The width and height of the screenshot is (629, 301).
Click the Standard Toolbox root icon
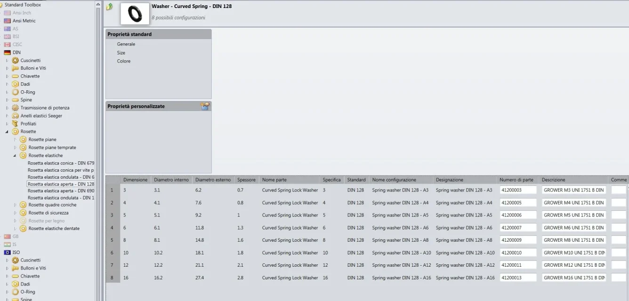click(x=1, y=5)
